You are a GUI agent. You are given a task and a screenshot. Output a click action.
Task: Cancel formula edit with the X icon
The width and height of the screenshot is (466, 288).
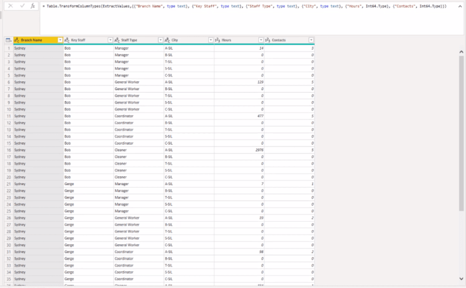(10, 6)
